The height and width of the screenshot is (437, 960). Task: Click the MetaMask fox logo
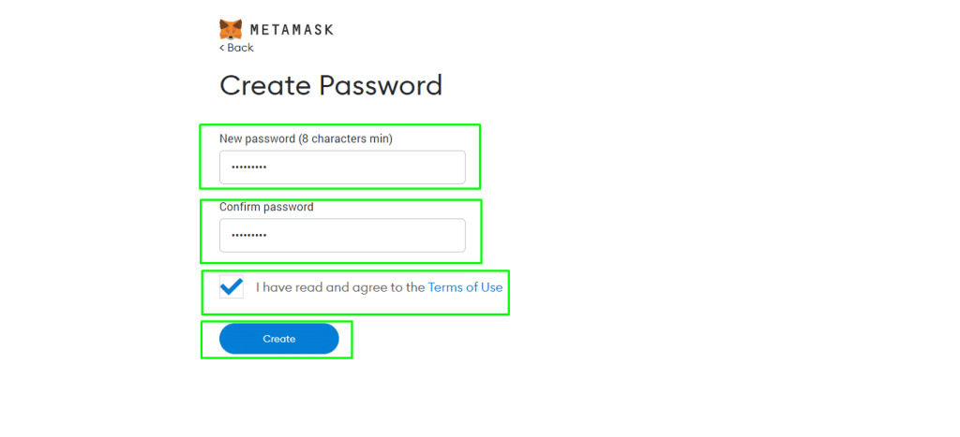coord(231,29)
